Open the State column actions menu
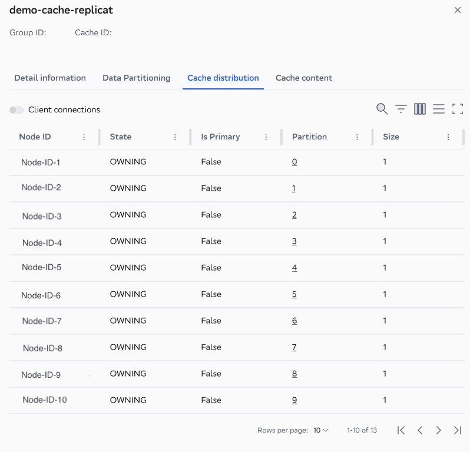470x452 pixels. [x=176, y=137]
